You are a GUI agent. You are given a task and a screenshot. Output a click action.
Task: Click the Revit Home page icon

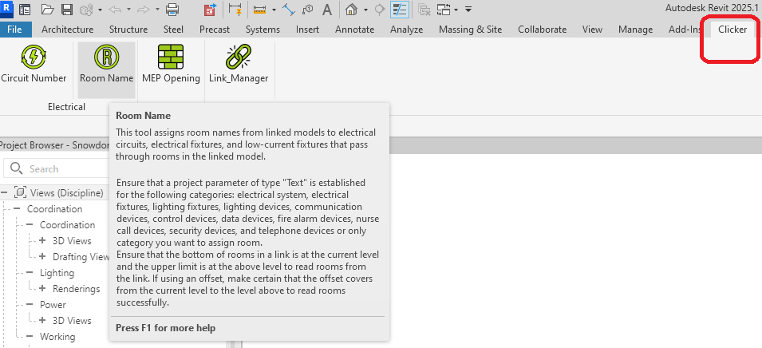click(x=24, y=10)
